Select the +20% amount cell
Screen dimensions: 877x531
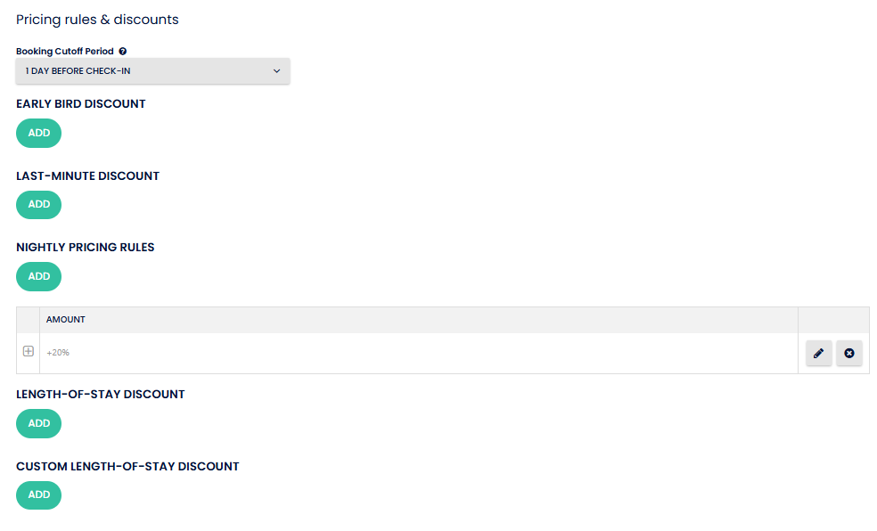coord(58,353)
